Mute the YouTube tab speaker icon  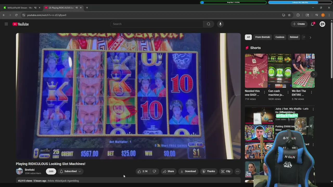pos(76,8)
